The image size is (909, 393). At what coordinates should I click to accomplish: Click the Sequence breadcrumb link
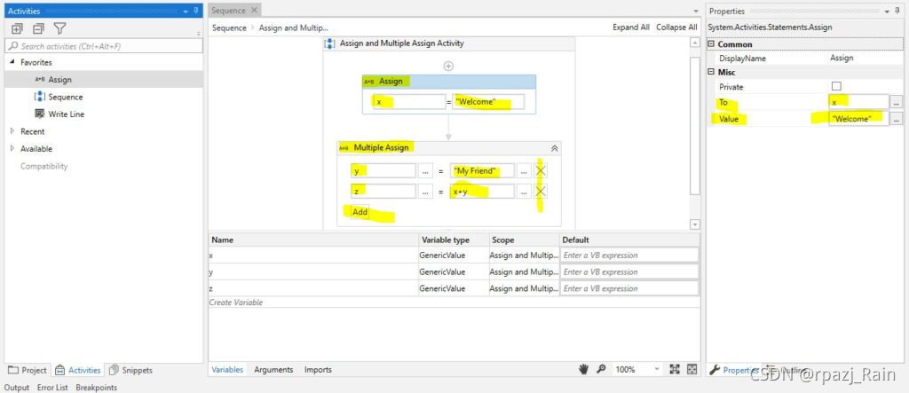(229, 28)
